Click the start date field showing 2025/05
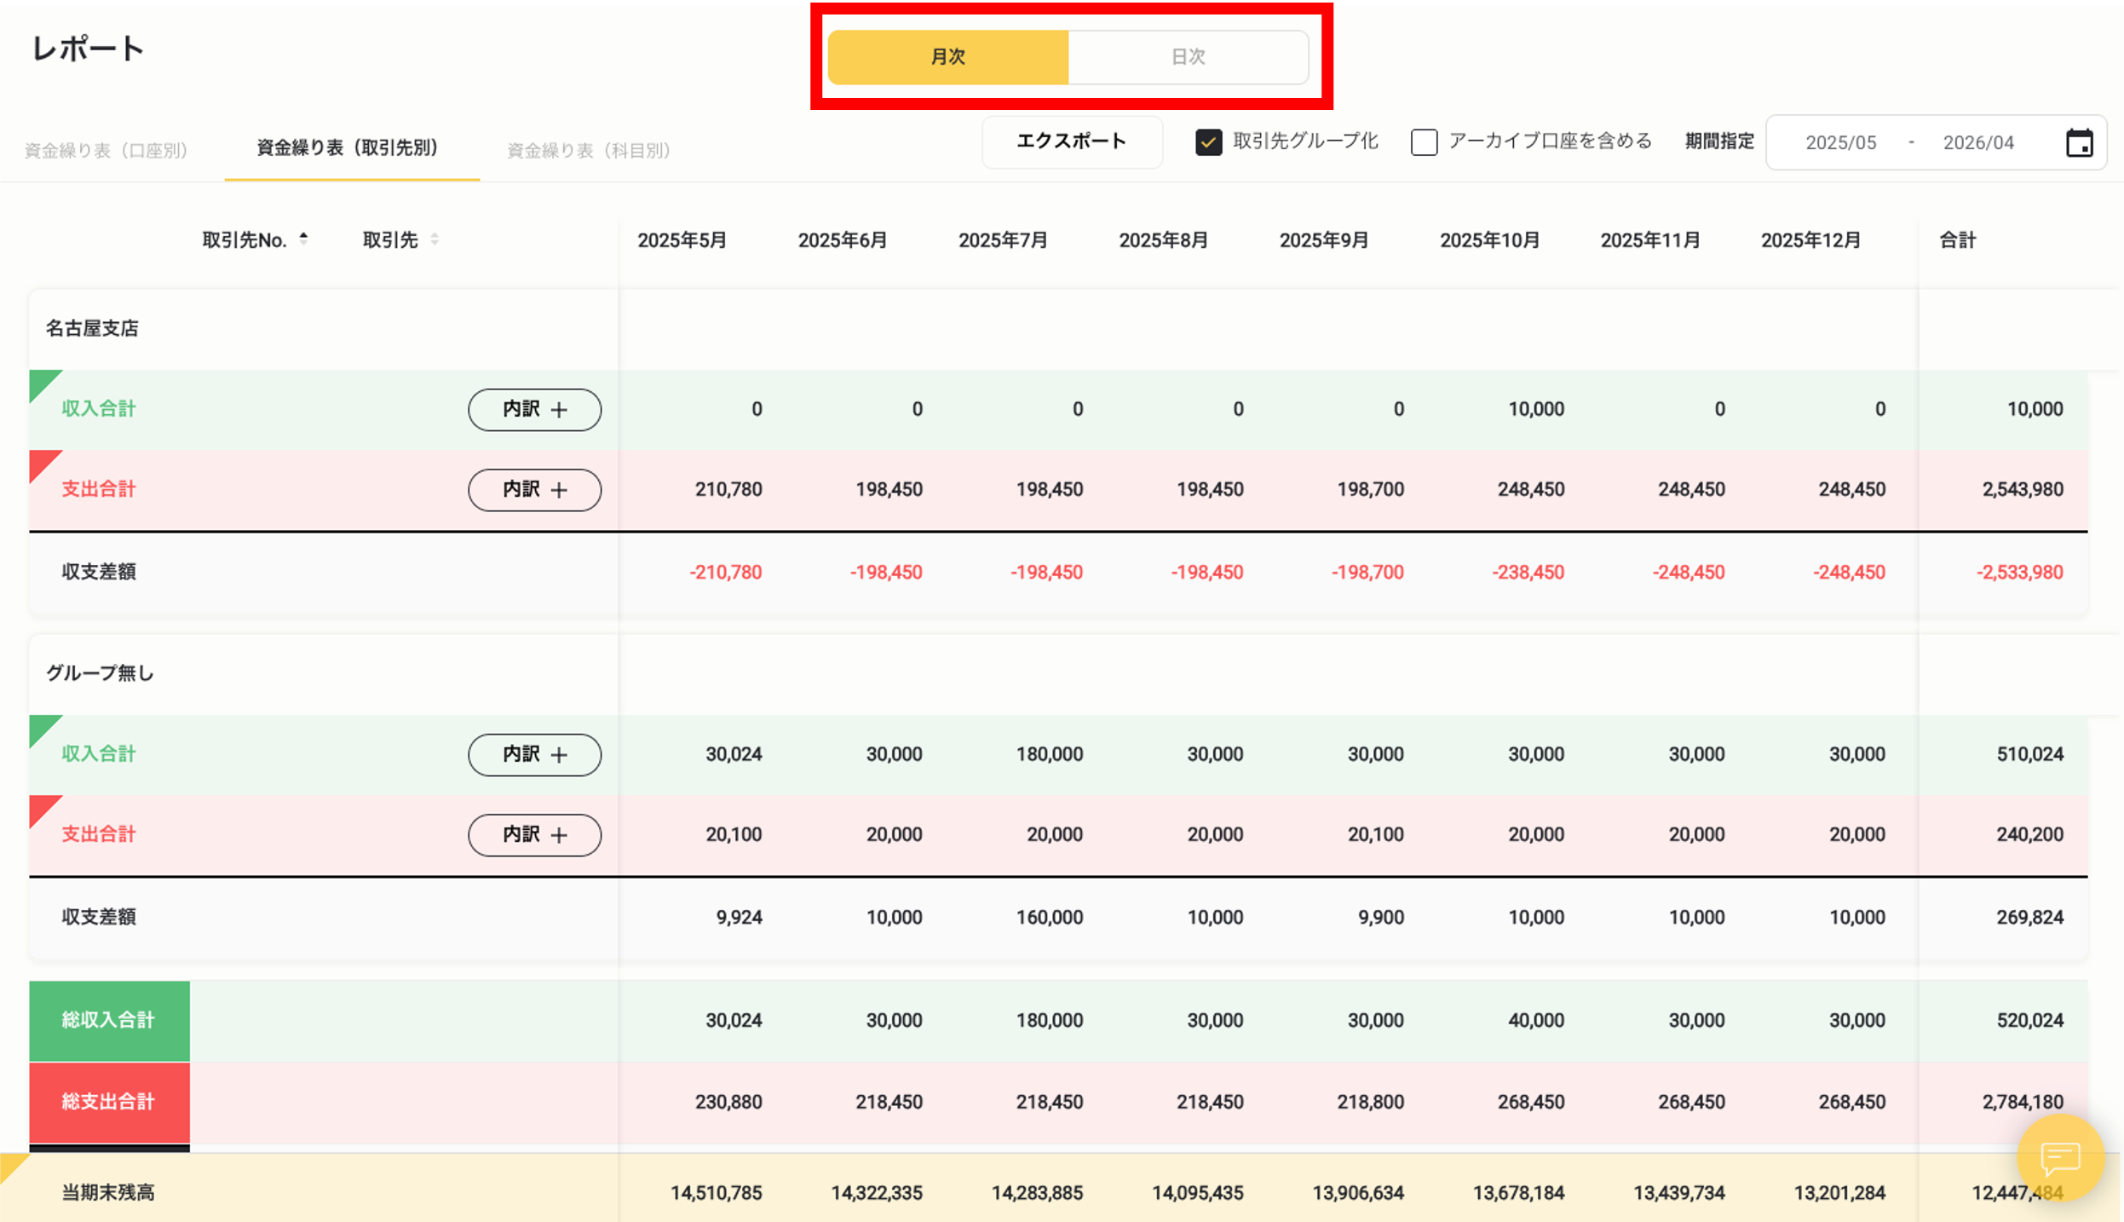Image resolution: width=2124 pixels, height=1222 pixels. pyautogui.click(x=1843, y=142)
